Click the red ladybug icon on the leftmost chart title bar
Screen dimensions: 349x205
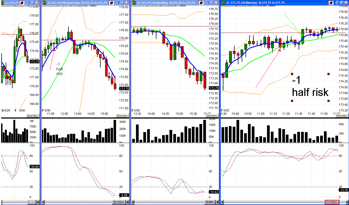(21, 3)
